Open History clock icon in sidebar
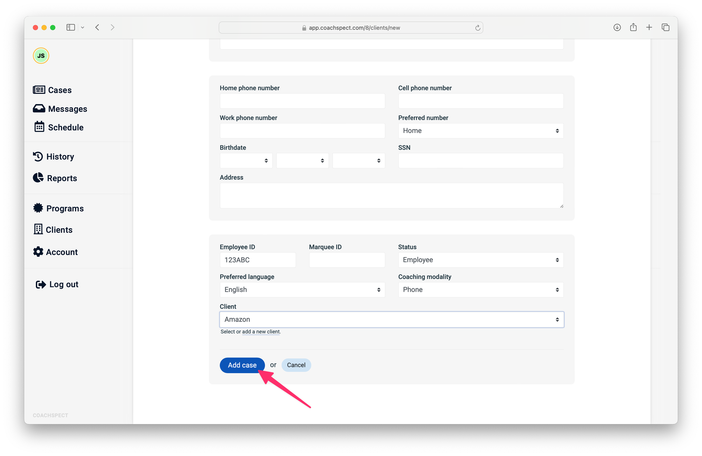 point(38,156)
